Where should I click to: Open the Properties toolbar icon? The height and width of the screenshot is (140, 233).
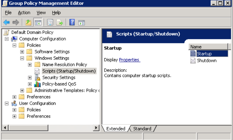(x=50, y=22)
